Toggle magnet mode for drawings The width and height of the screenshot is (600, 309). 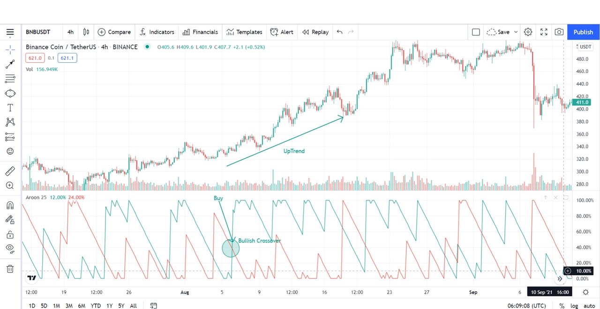click(x=10, y=205)
